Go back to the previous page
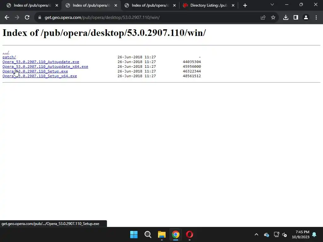 coord(7,18)
